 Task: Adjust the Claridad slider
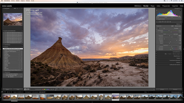(172, 47)
